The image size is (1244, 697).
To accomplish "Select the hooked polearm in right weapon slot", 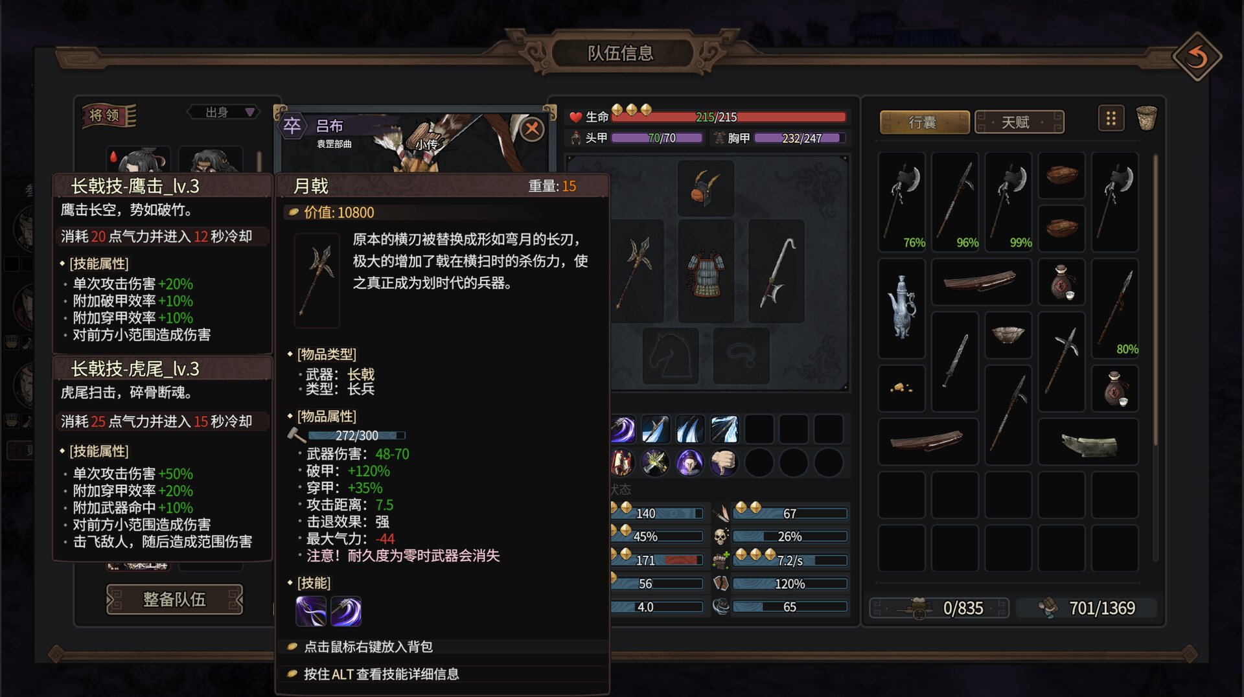I will tap(776, 271).
